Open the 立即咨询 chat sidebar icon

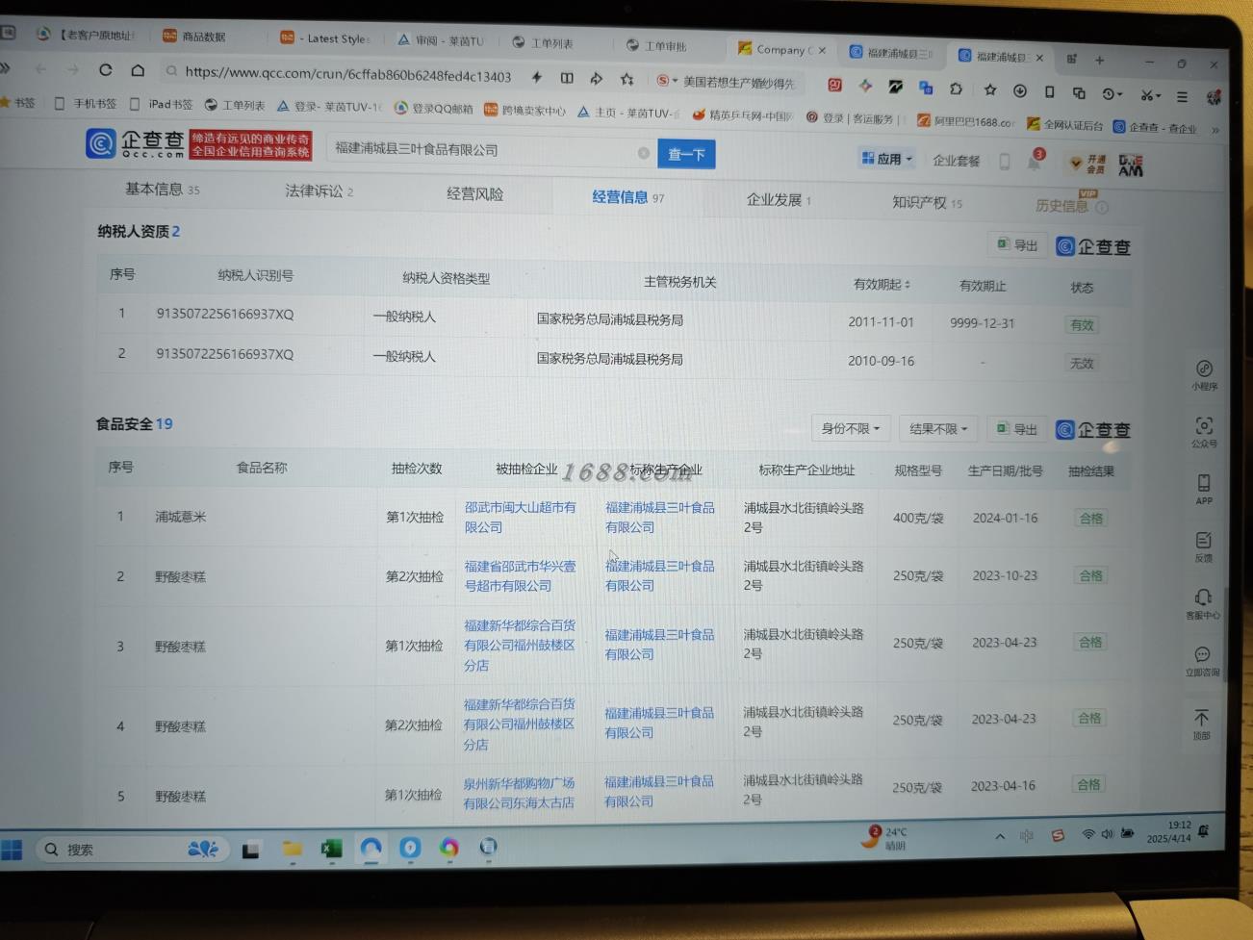pyautogui.click(x=1202, y=660)
